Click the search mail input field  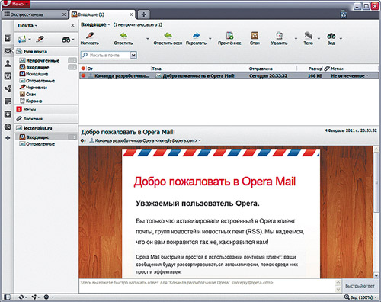(106, 55)
